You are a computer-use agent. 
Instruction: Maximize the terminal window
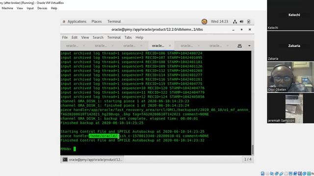(x=241, y=29)
